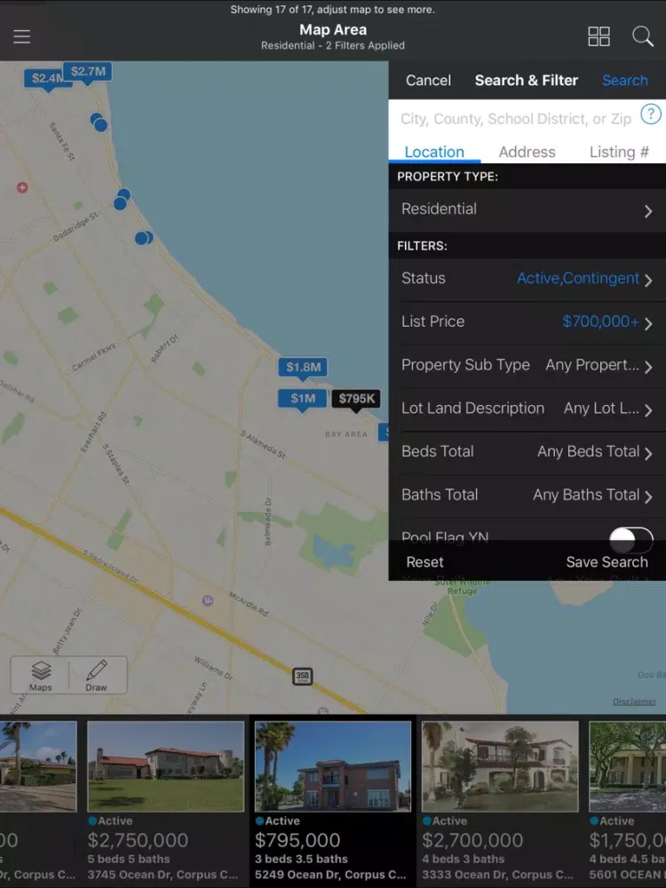The image size is (666, 888).
Task: Tap the $1.8M map price marker
Action: click(x=303, y=367)
